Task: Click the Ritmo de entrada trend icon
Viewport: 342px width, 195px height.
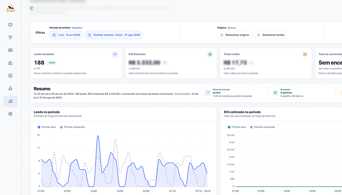Action: (208, 93)
